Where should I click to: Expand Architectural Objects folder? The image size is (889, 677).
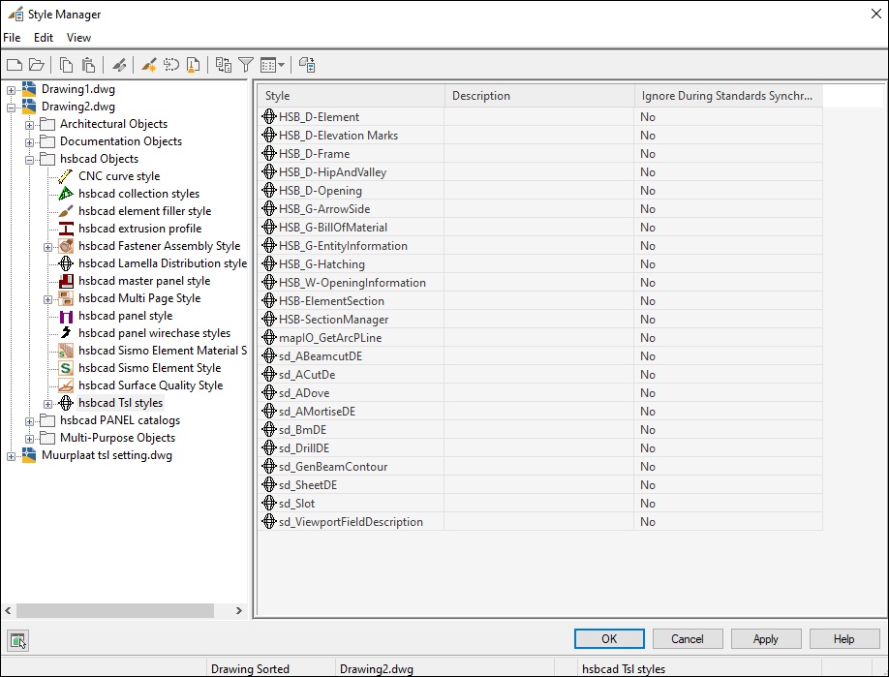29,125
